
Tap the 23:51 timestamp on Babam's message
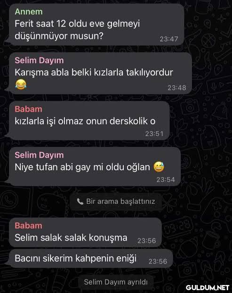point(154,134)
